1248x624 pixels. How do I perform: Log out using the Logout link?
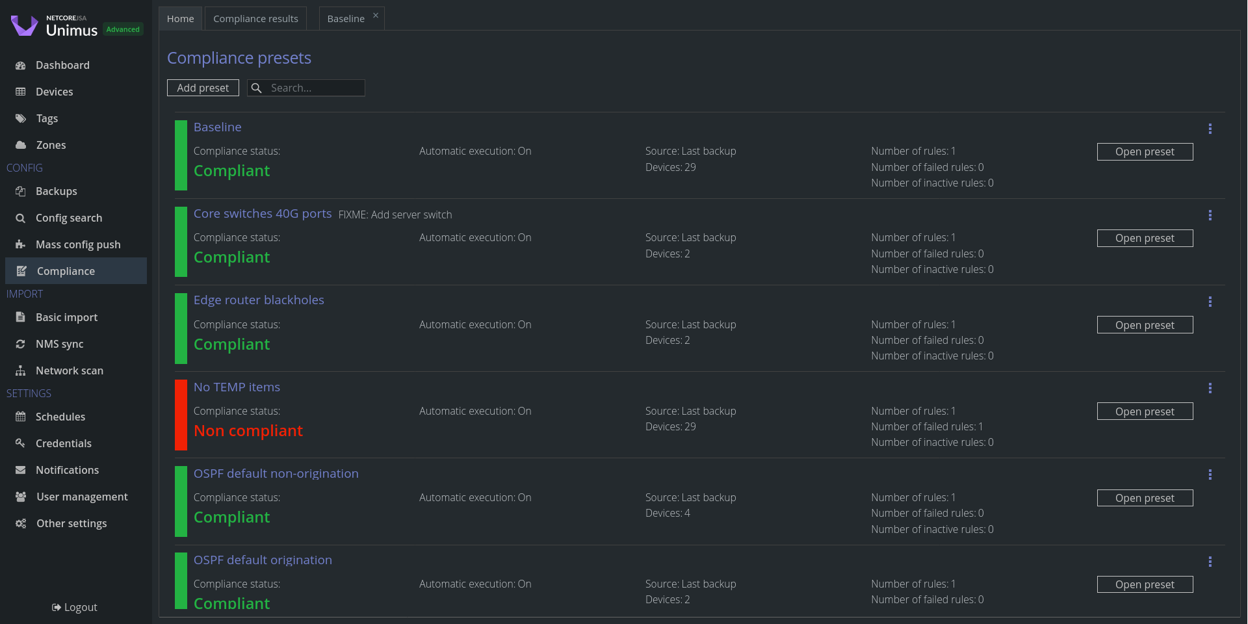pyautogui.click(x=75, y=607)
